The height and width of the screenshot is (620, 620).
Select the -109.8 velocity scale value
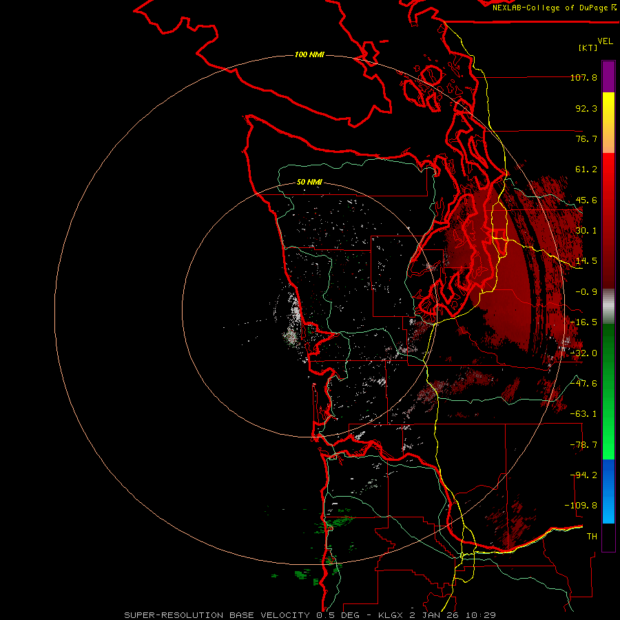[581, 506]
